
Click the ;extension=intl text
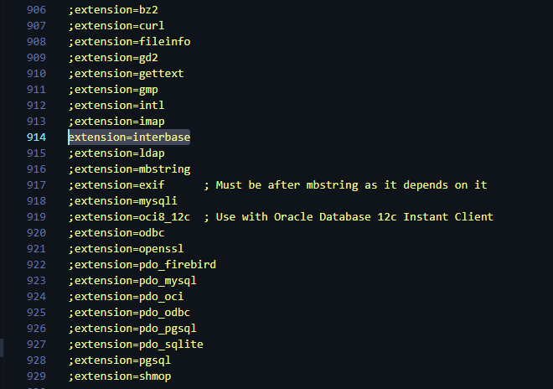pos(116,105)
